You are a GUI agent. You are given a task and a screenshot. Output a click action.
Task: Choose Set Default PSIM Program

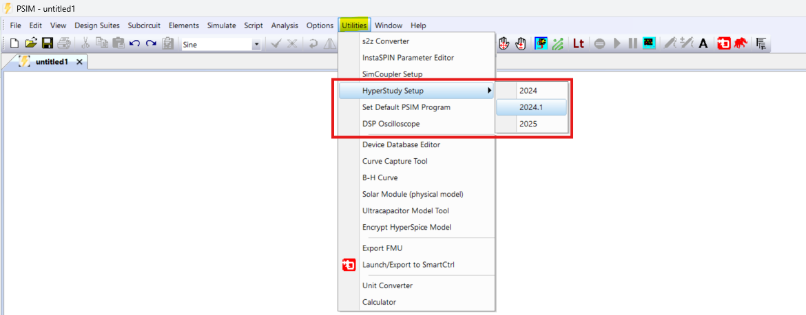416,107
